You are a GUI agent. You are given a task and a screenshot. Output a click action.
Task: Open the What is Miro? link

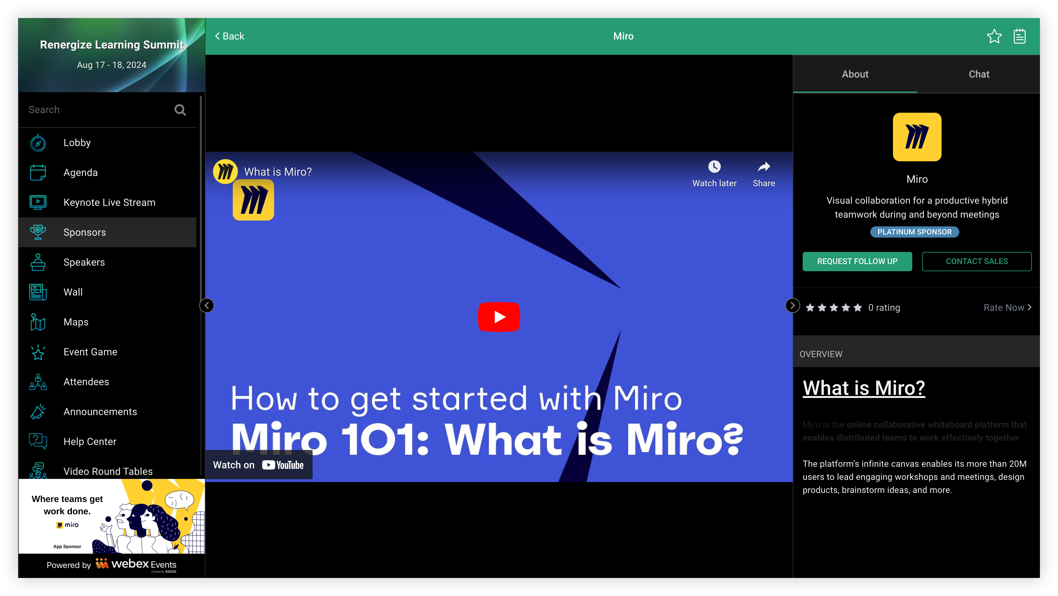pos(864,388)
